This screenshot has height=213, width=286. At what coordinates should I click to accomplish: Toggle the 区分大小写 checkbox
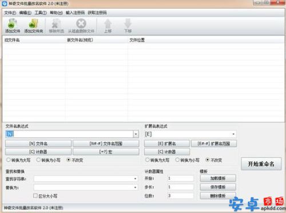click(x=35, y=196)
